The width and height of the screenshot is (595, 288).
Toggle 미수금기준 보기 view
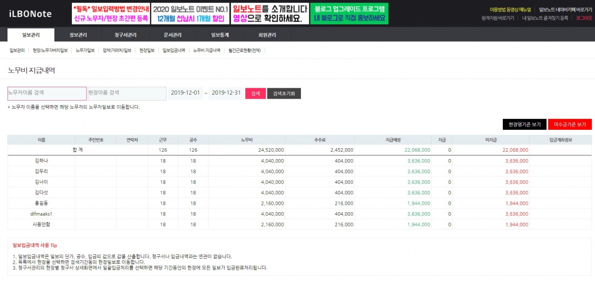point(570,125)
